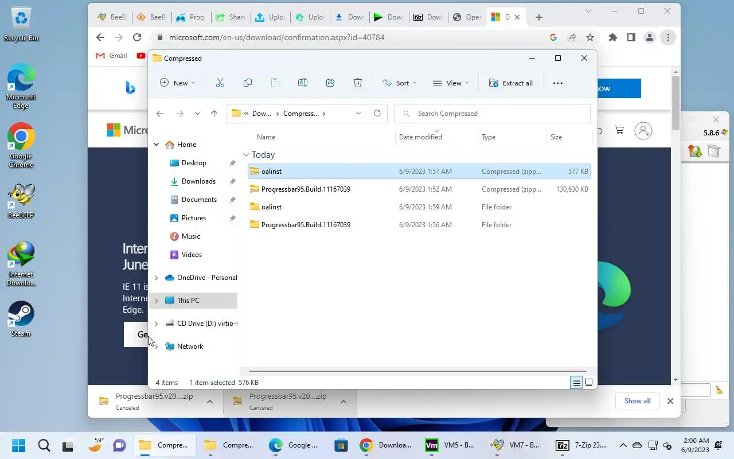Click the Share icon in Explorer toolbar
The height and width of the screenshot is (459, 734).
[x=330, y=83]
